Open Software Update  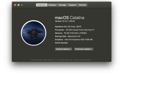click(x=84, y=49)
